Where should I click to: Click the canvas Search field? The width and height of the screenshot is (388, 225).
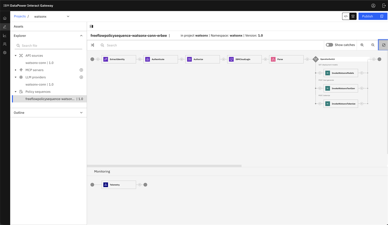pyautogui.click(x=210, y=45)
